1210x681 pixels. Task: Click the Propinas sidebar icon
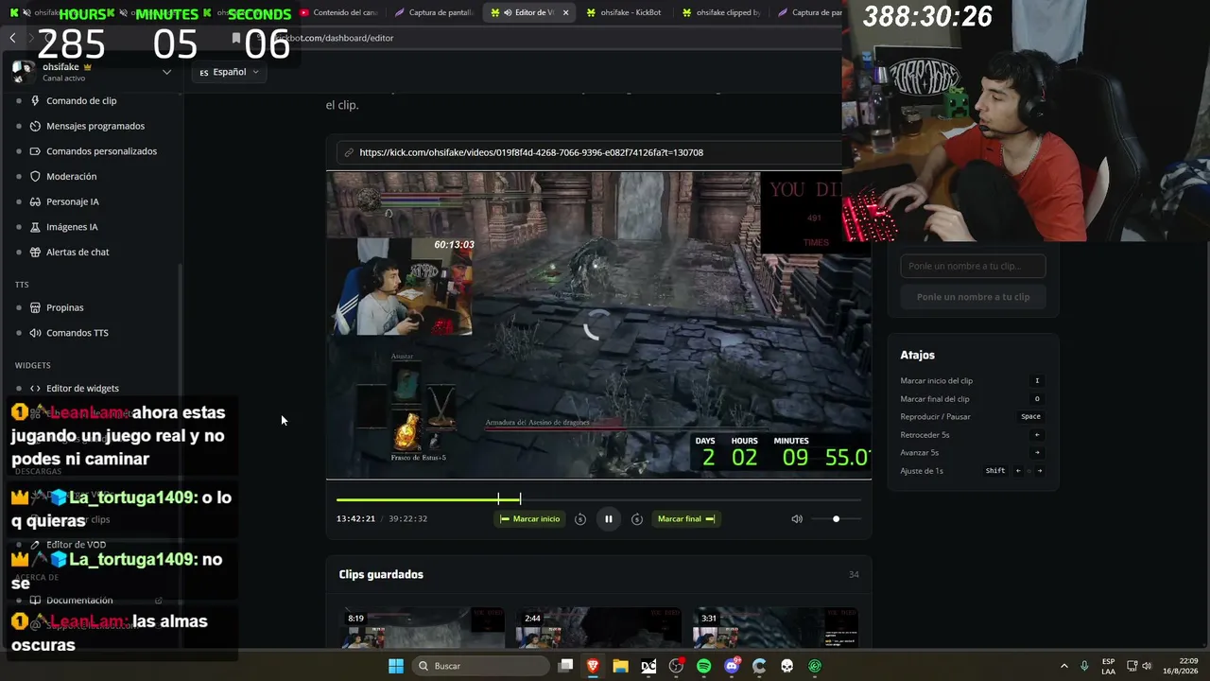click(35, 307)
